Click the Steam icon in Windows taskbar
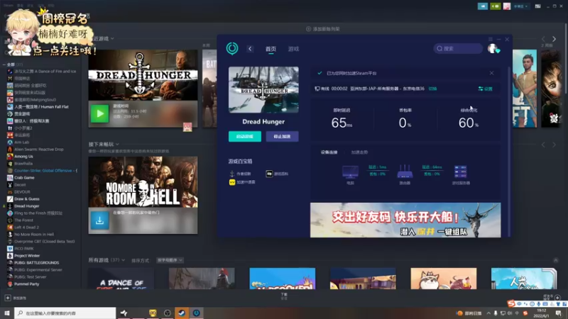Screen dimensions: 568x319 click(x=182, y=313)
